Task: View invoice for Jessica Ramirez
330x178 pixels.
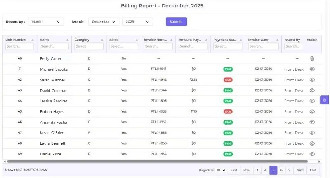Action: (x=312, y=101)
